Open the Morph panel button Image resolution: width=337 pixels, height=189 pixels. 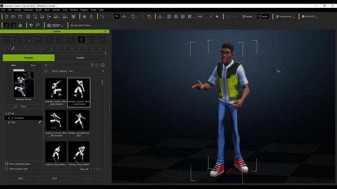(263, 16)
